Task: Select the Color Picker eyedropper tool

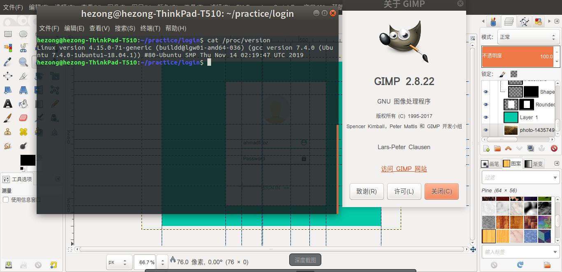Action: 7,62
